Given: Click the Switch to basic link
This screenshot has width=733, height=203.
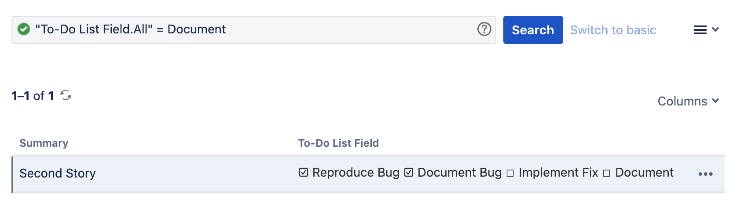Looking at the screenshot, I should pos(613,30).
